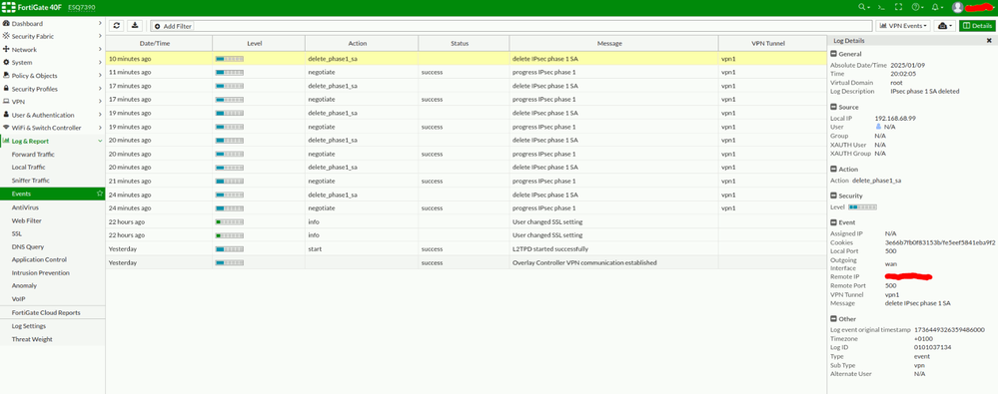Expand the Security Profiles menu
Screen dimensions: 998x394
52,89
